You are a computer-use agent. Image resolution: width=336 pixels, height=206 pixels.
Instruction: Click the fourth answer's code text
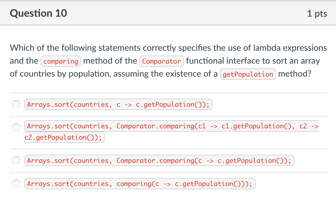point(139,183)
